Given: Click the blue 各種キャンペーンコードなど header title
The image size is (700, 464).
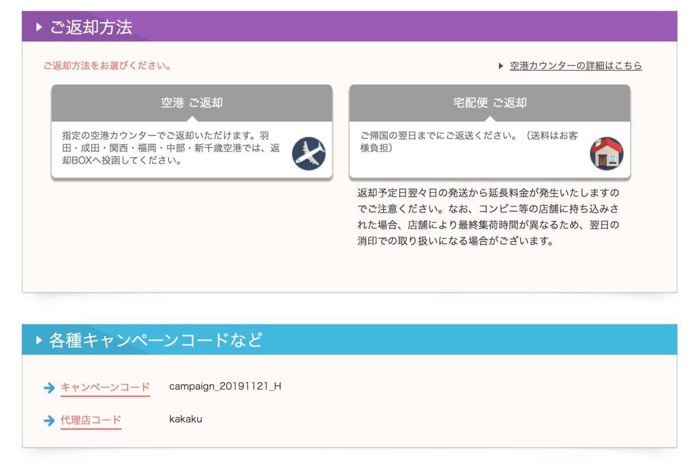Looking at the screenshot, I should [x=156, y=340].
